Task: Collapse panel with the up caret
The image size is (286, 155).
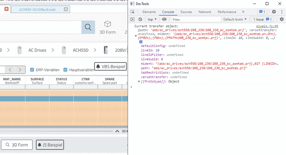Action: 117,131
